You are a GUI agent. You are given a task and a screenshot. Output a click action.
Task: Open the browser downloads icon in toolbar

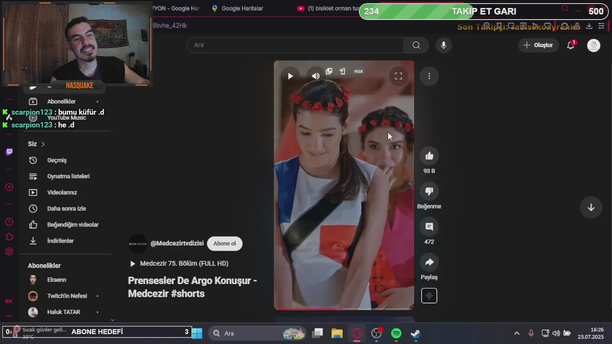click(x=589, y=26)
